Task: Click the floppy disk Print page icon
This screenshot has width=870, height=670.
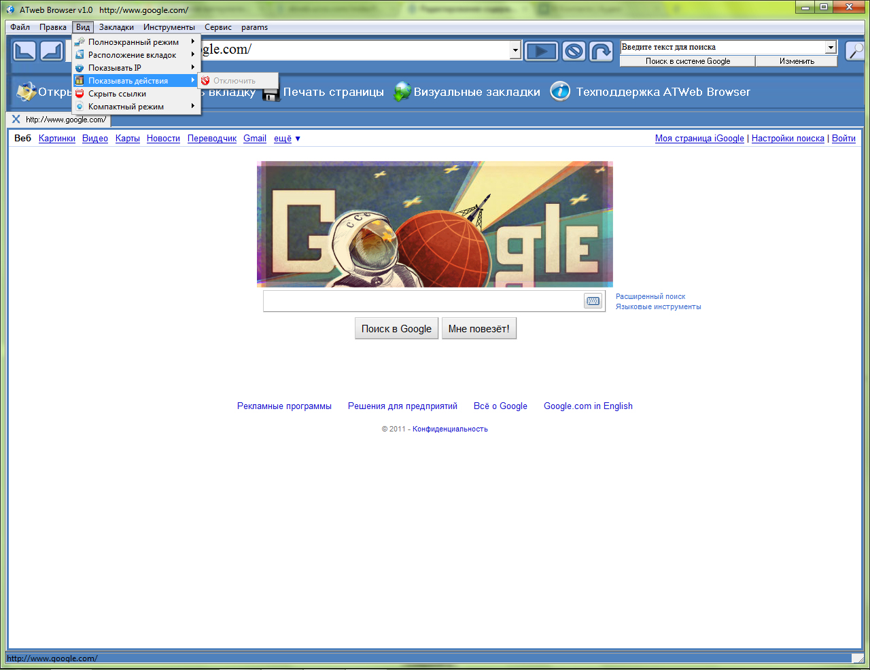Action: [271, 92]
